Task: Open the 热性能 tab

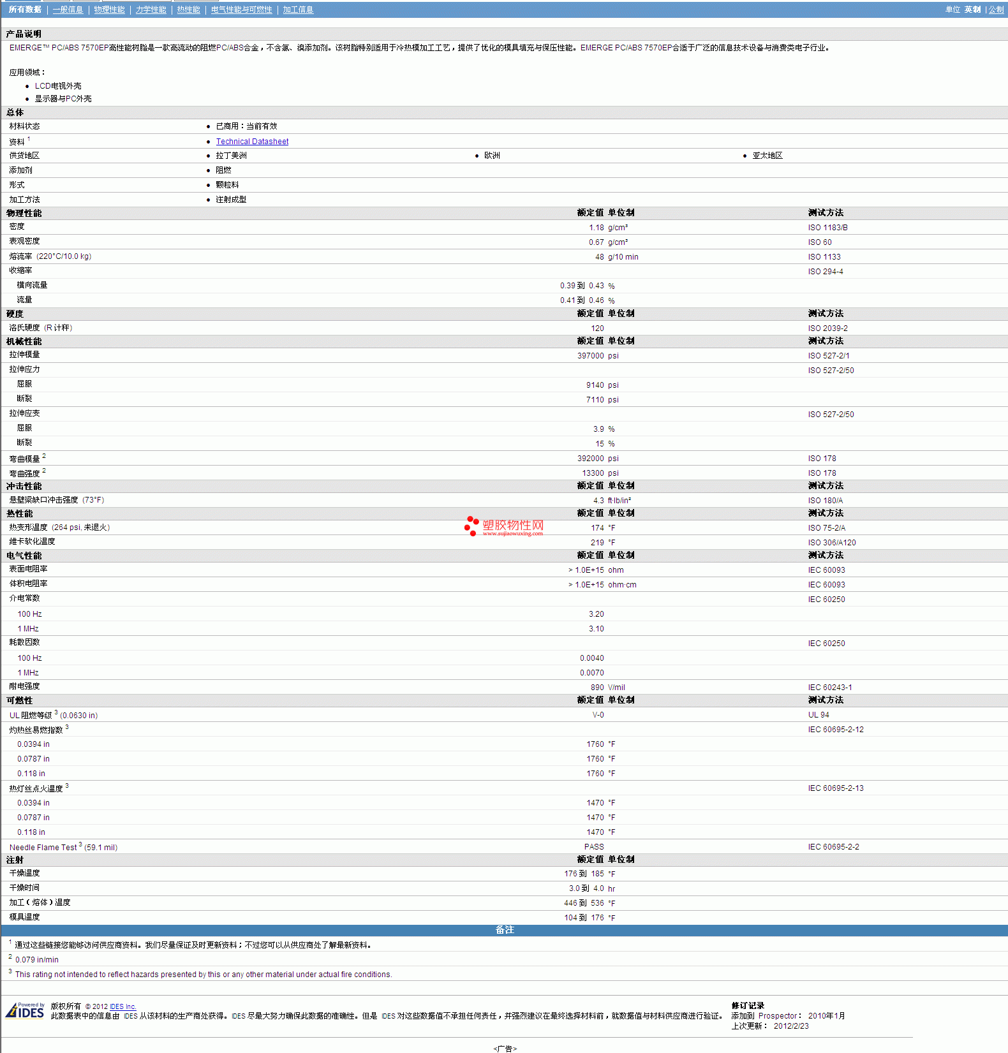Action: (188, 10)
